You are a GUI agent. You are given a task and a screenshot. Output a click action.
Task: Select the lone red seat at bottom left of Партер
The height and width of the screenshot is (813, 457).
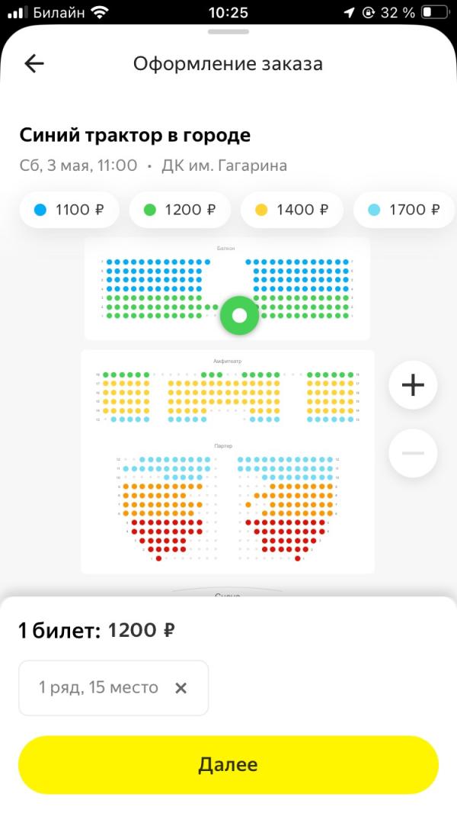159,558
